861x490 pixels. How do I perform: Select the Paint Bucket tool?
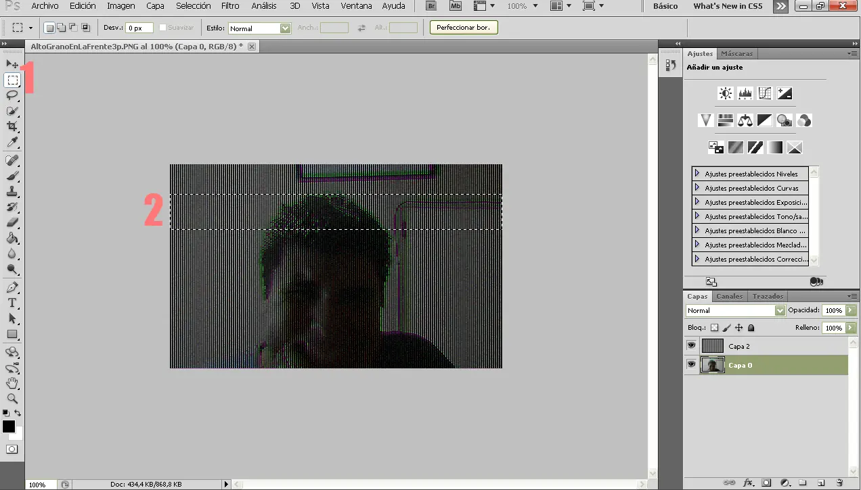pos(12,239)
